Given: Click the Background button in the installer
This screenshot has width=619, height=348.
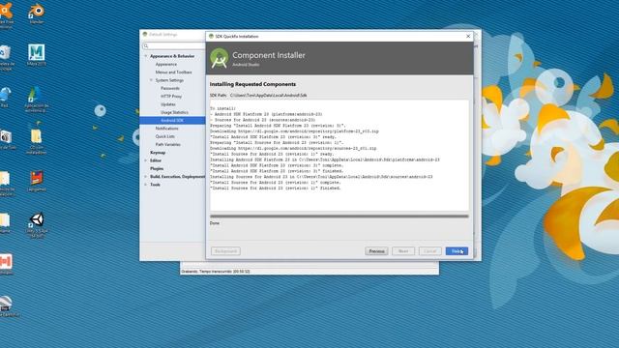Looking at the screenshot, I should [225, 251].
